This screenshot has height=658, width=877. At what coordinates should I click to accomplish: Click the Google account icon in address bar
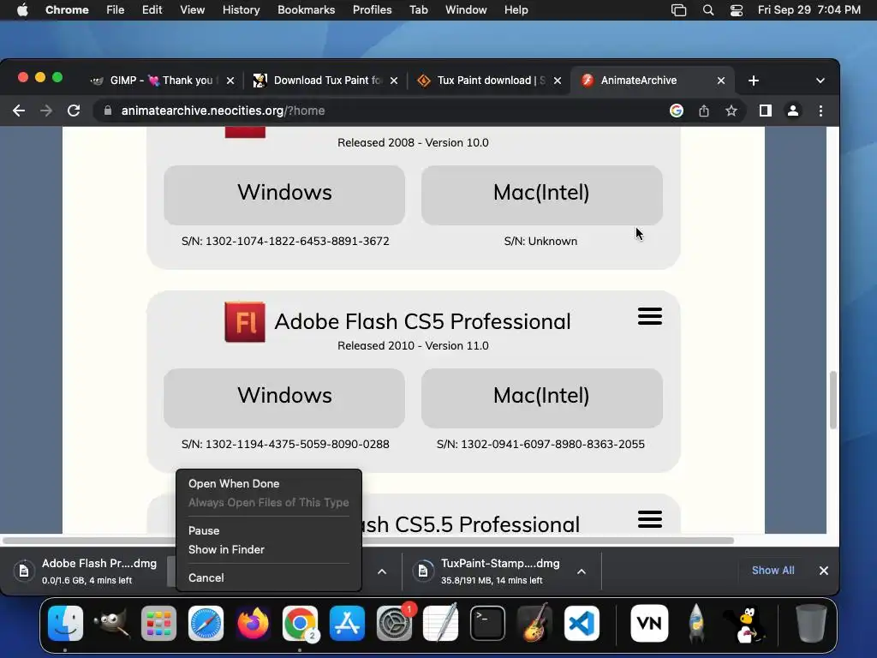pyautogui.click(x=677, y=111)
